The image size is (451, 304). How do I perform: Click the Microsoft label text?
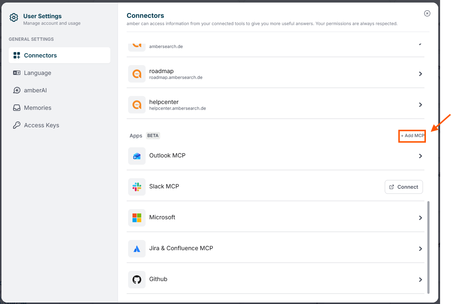[162, 217]
